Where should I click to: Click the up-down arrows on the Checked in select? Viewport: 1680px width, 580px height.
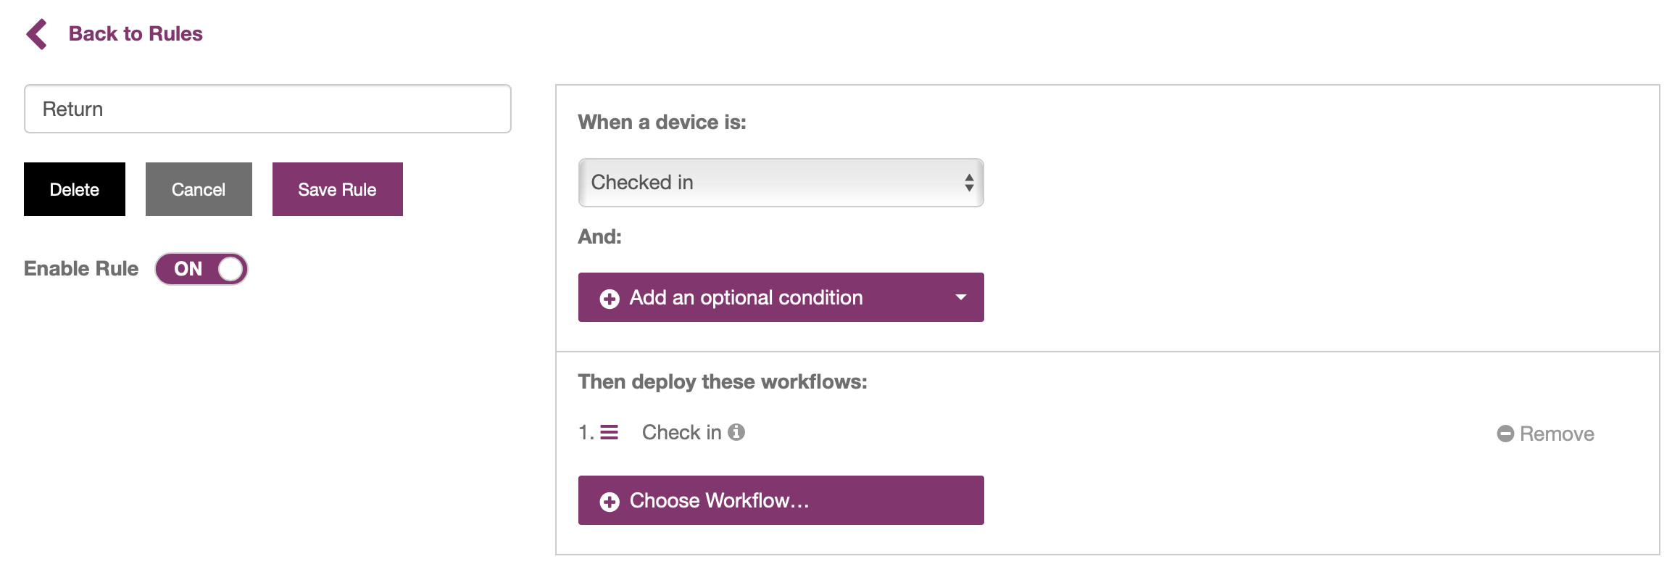pyautogui.click(x=968, y=183)
